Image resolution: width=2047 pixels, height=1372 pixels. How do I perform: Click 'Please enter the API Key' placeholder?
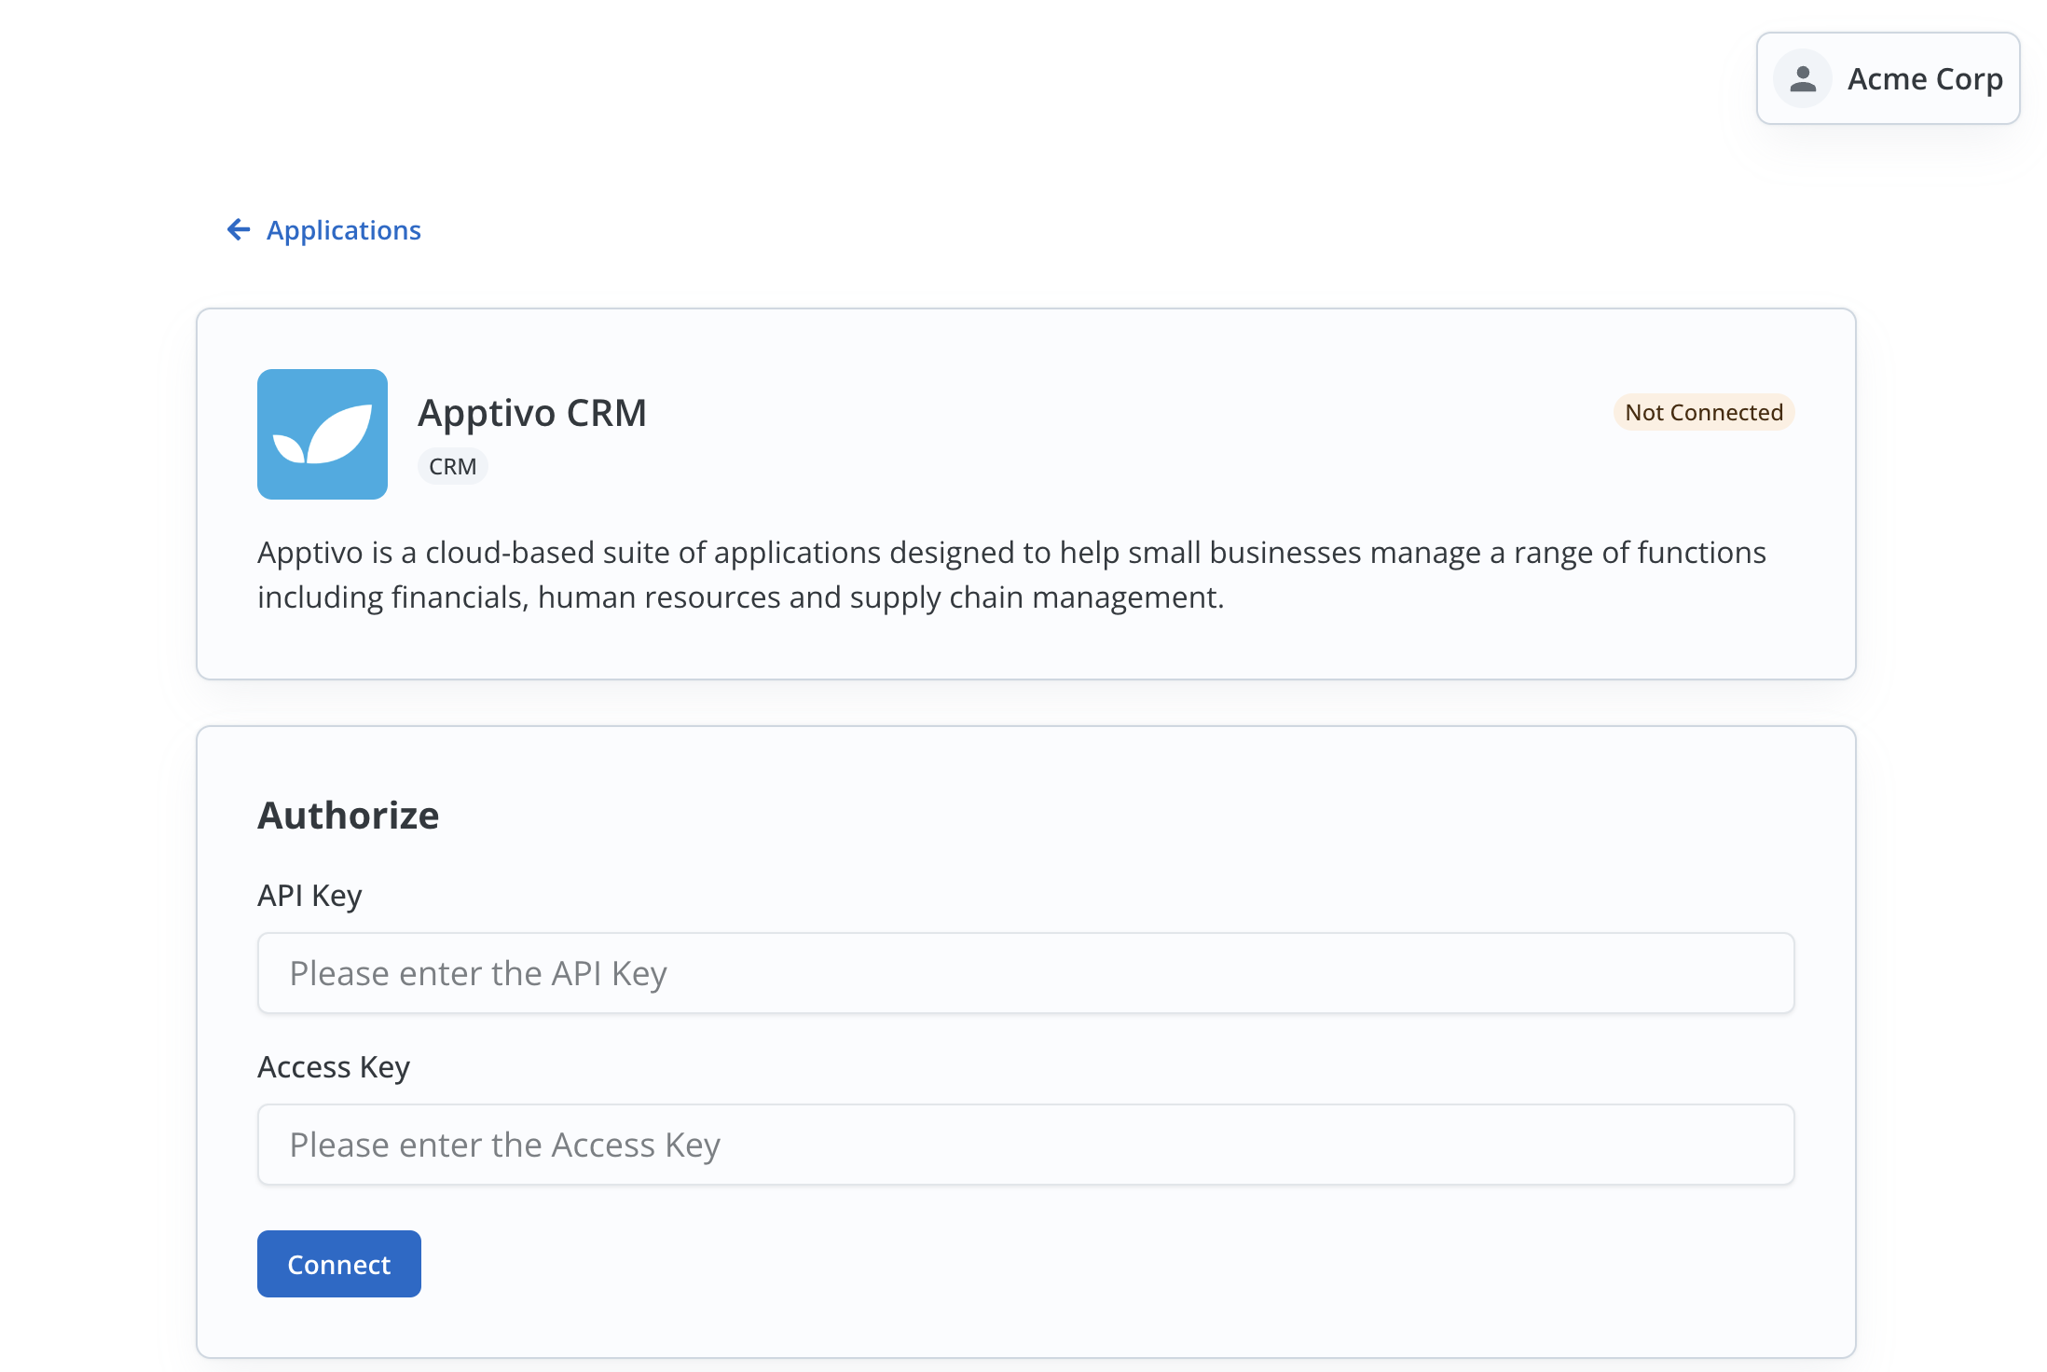[x=478, y=974]
